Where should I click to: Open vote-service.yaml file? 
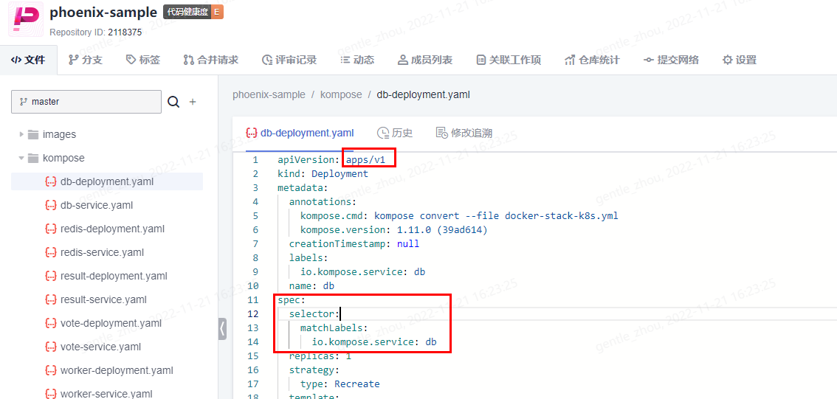[x=100, y=346]
